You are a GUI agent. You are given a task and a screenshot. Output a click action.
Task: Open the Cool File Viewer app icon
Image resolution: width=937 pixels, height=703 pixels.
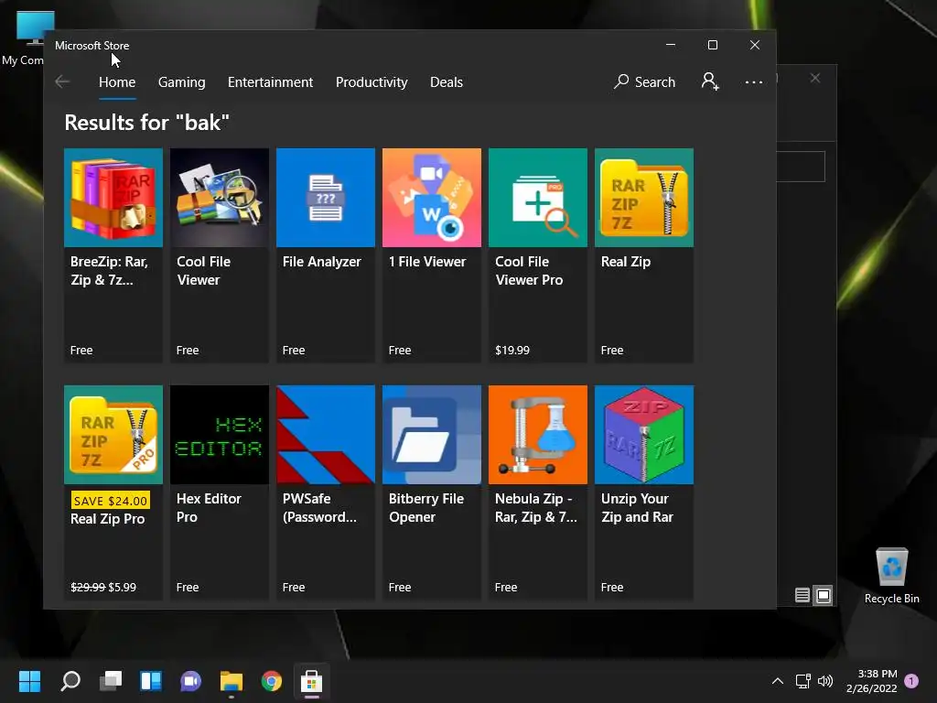click(220, 198)
